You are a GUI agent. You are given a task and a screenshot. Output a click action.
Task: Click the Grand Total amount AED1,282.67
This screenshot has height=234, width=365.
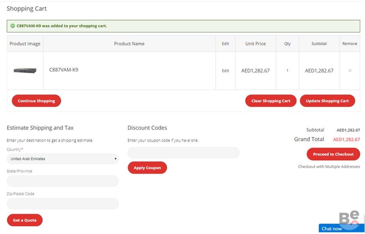coord(346,139)
